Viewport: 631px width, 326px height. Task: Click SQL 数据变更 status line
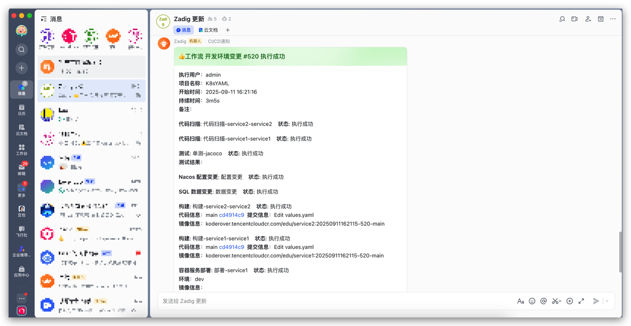tap(228, 192)
